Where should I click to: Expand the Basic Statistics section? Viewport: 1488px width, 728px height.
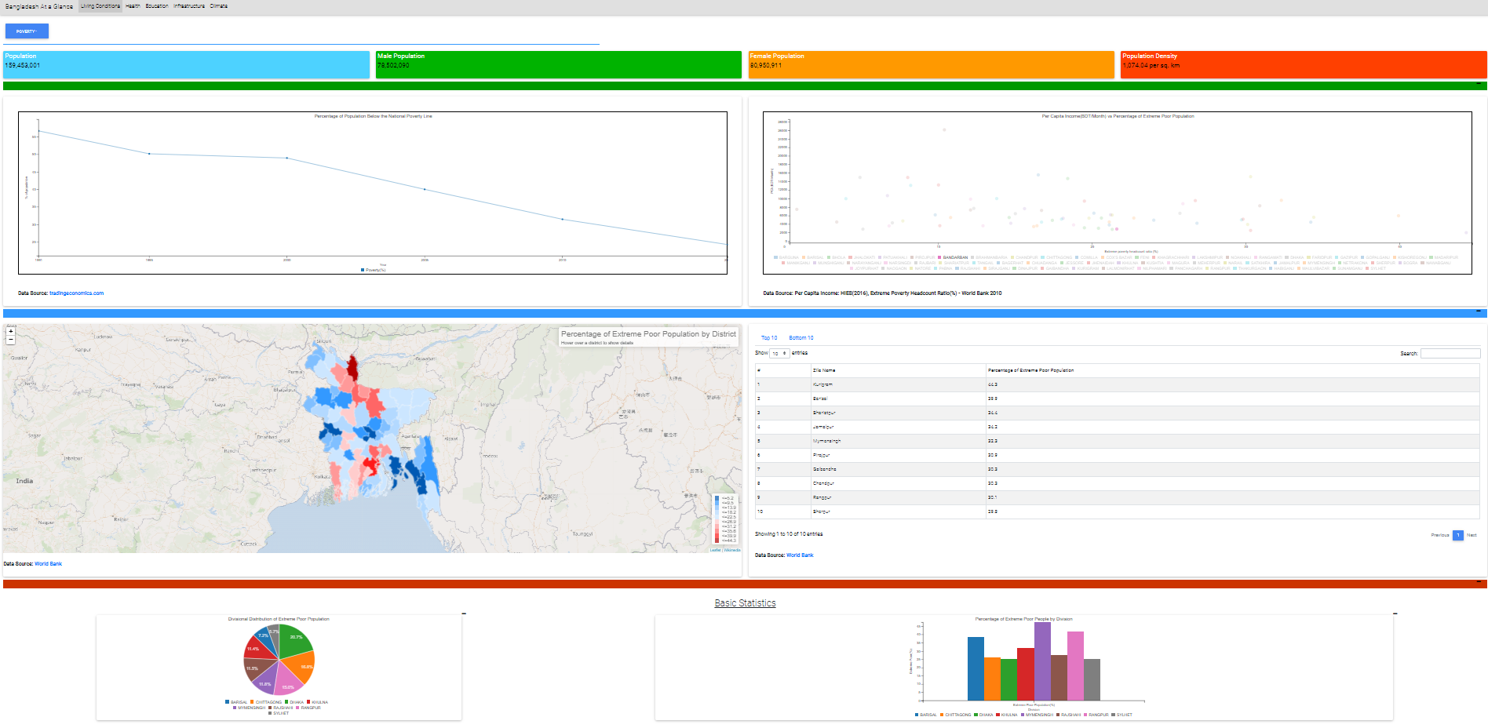click(x=744, y=602)
